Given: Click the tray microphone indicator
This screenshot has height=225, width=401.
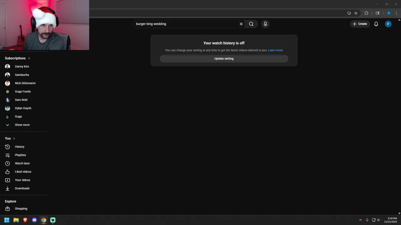Looking at the screenshot, I should [367, 220].
